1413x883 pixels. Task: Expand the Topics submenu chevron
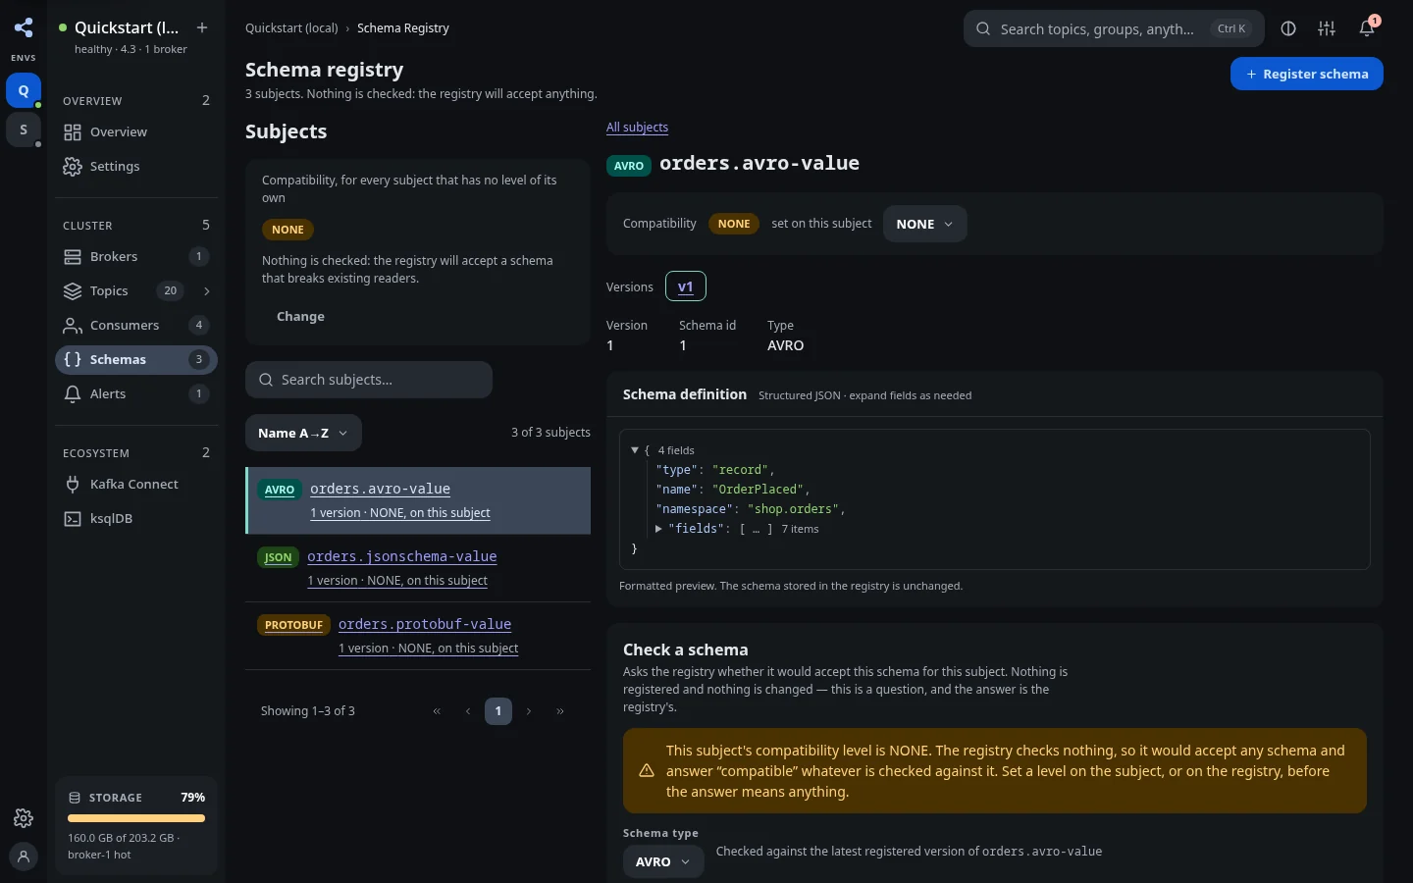[206, 291]
